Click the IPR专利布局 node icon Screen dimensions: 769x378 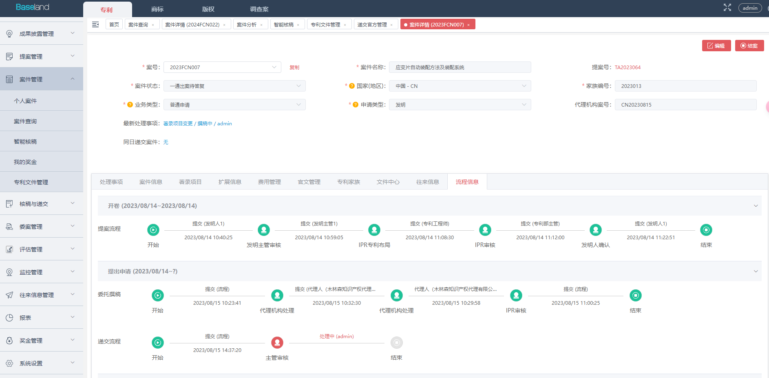coord(374,230)
